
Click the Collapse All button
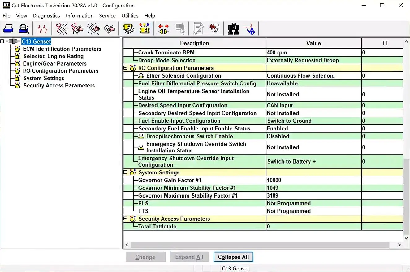233,257
